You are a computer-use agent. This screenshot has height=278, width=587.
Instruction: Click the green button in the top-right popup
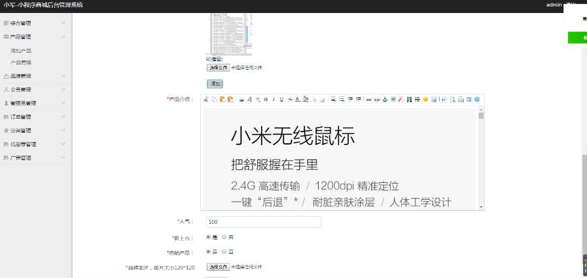577,38
